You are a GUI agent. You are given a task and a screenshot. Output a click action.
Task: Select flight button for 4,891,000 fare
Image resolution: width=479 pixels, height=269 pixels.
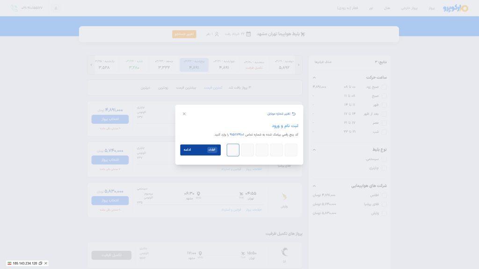110,119
